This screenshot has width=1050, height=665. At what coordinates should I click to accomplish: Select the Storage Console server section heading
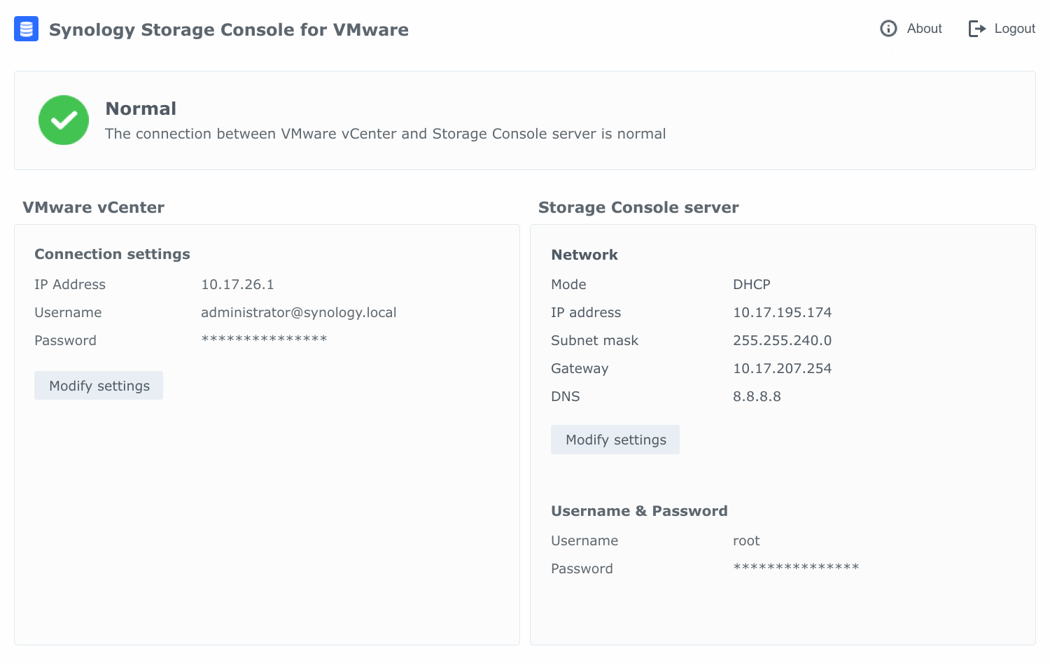(638, 207)
